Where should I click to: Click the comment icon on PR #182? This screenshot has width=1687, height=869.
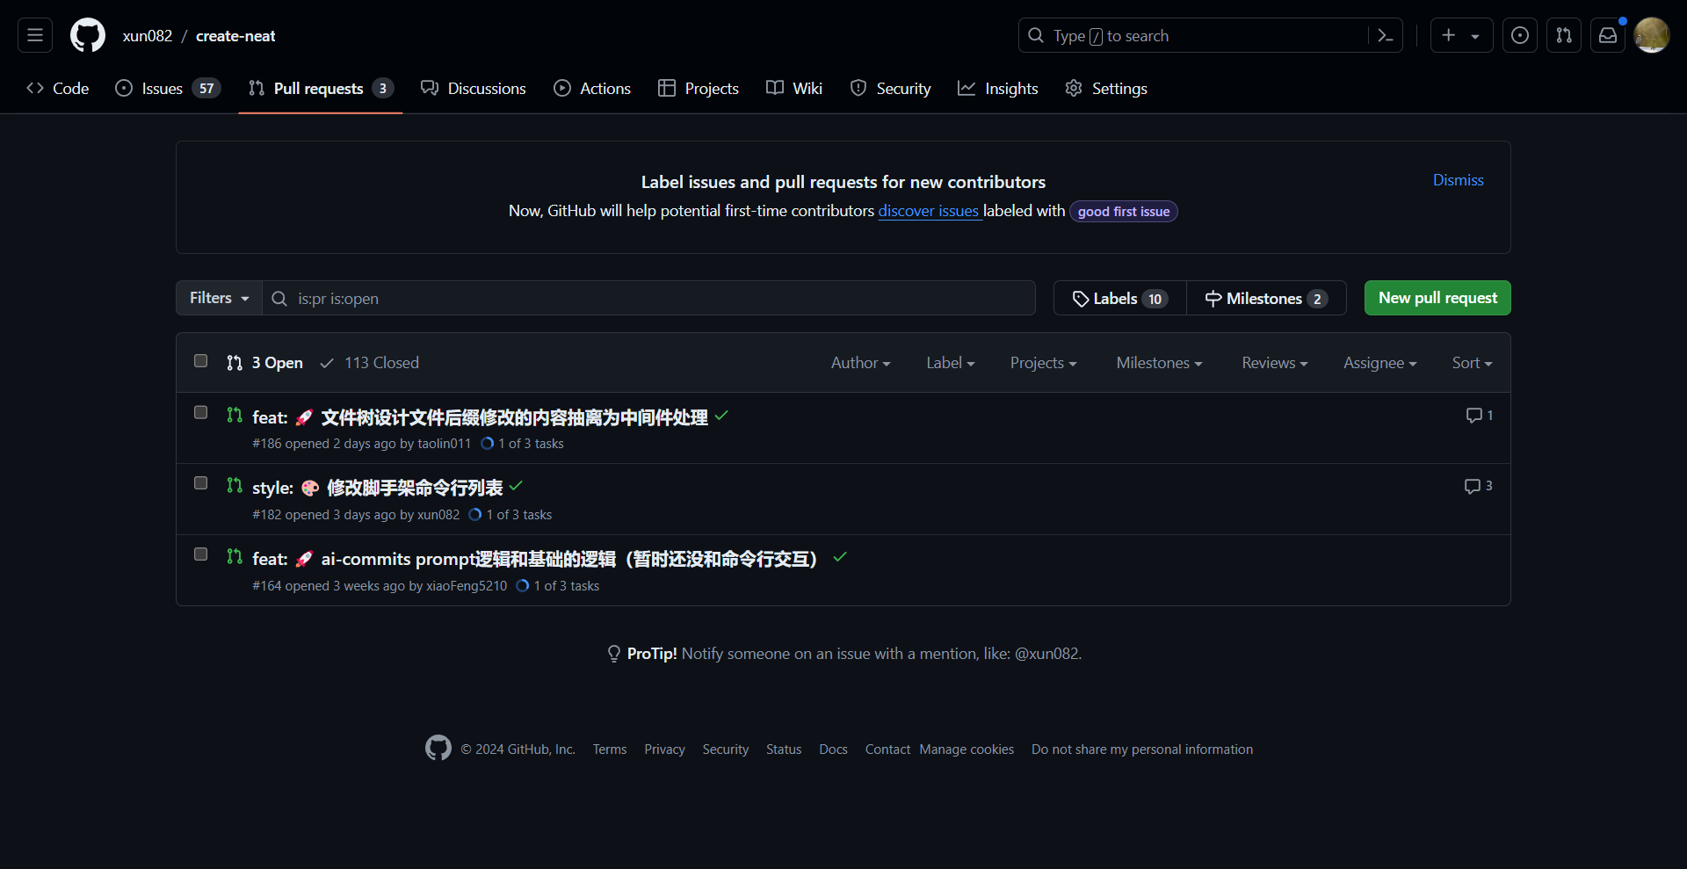point(1472,486)
